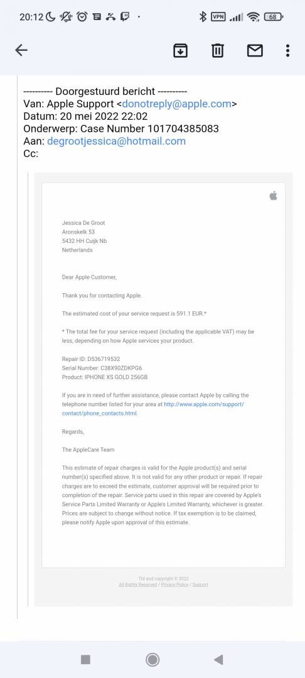The width and height of the screenshot is (305, 678).
Task: Mark email as unread with the envelope icon
Action: click(x=255, y=51)
